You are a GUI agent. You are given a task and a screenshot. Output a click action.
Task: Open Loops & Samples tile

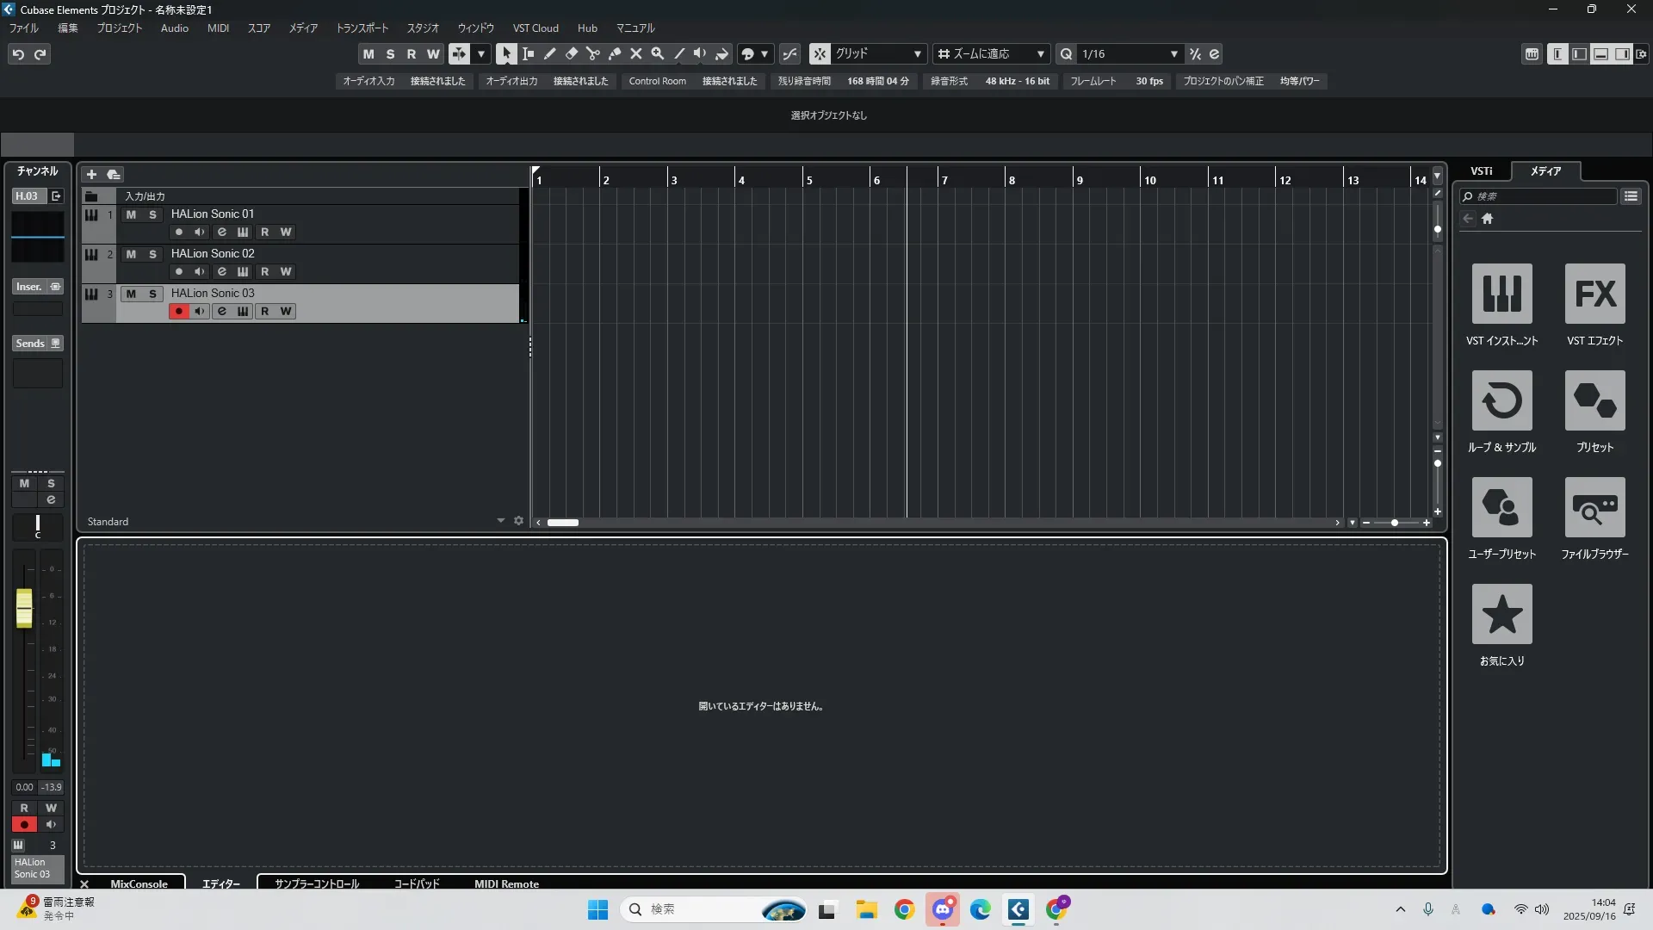click(x=1501, y=400)
